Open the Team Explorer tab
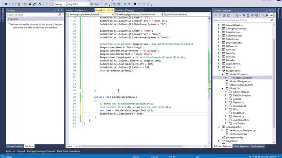282x158 pixels. click(x=241, y=147)
